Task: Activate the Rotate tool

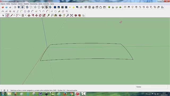Action: [x=40, y=15]
